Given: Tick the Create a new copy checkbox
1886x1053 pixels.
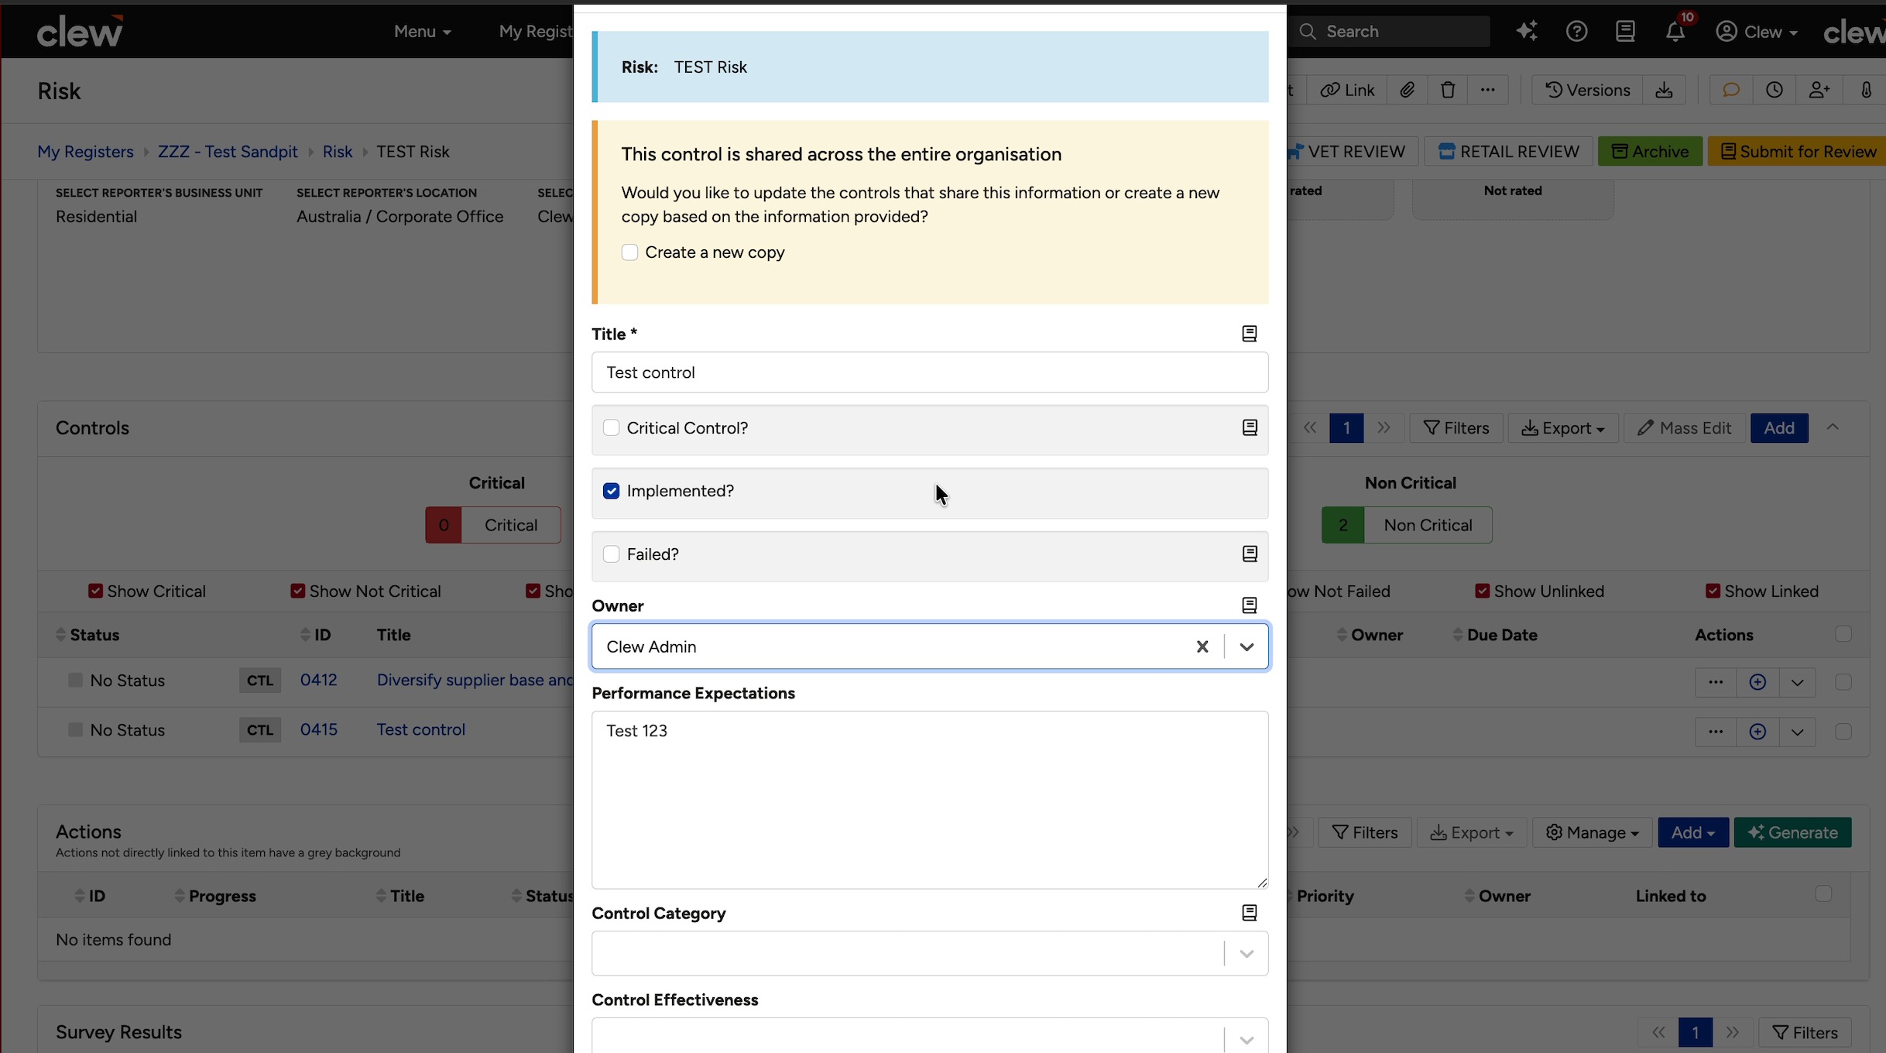Looking at the screenshot, I should (x=629, y=252).
